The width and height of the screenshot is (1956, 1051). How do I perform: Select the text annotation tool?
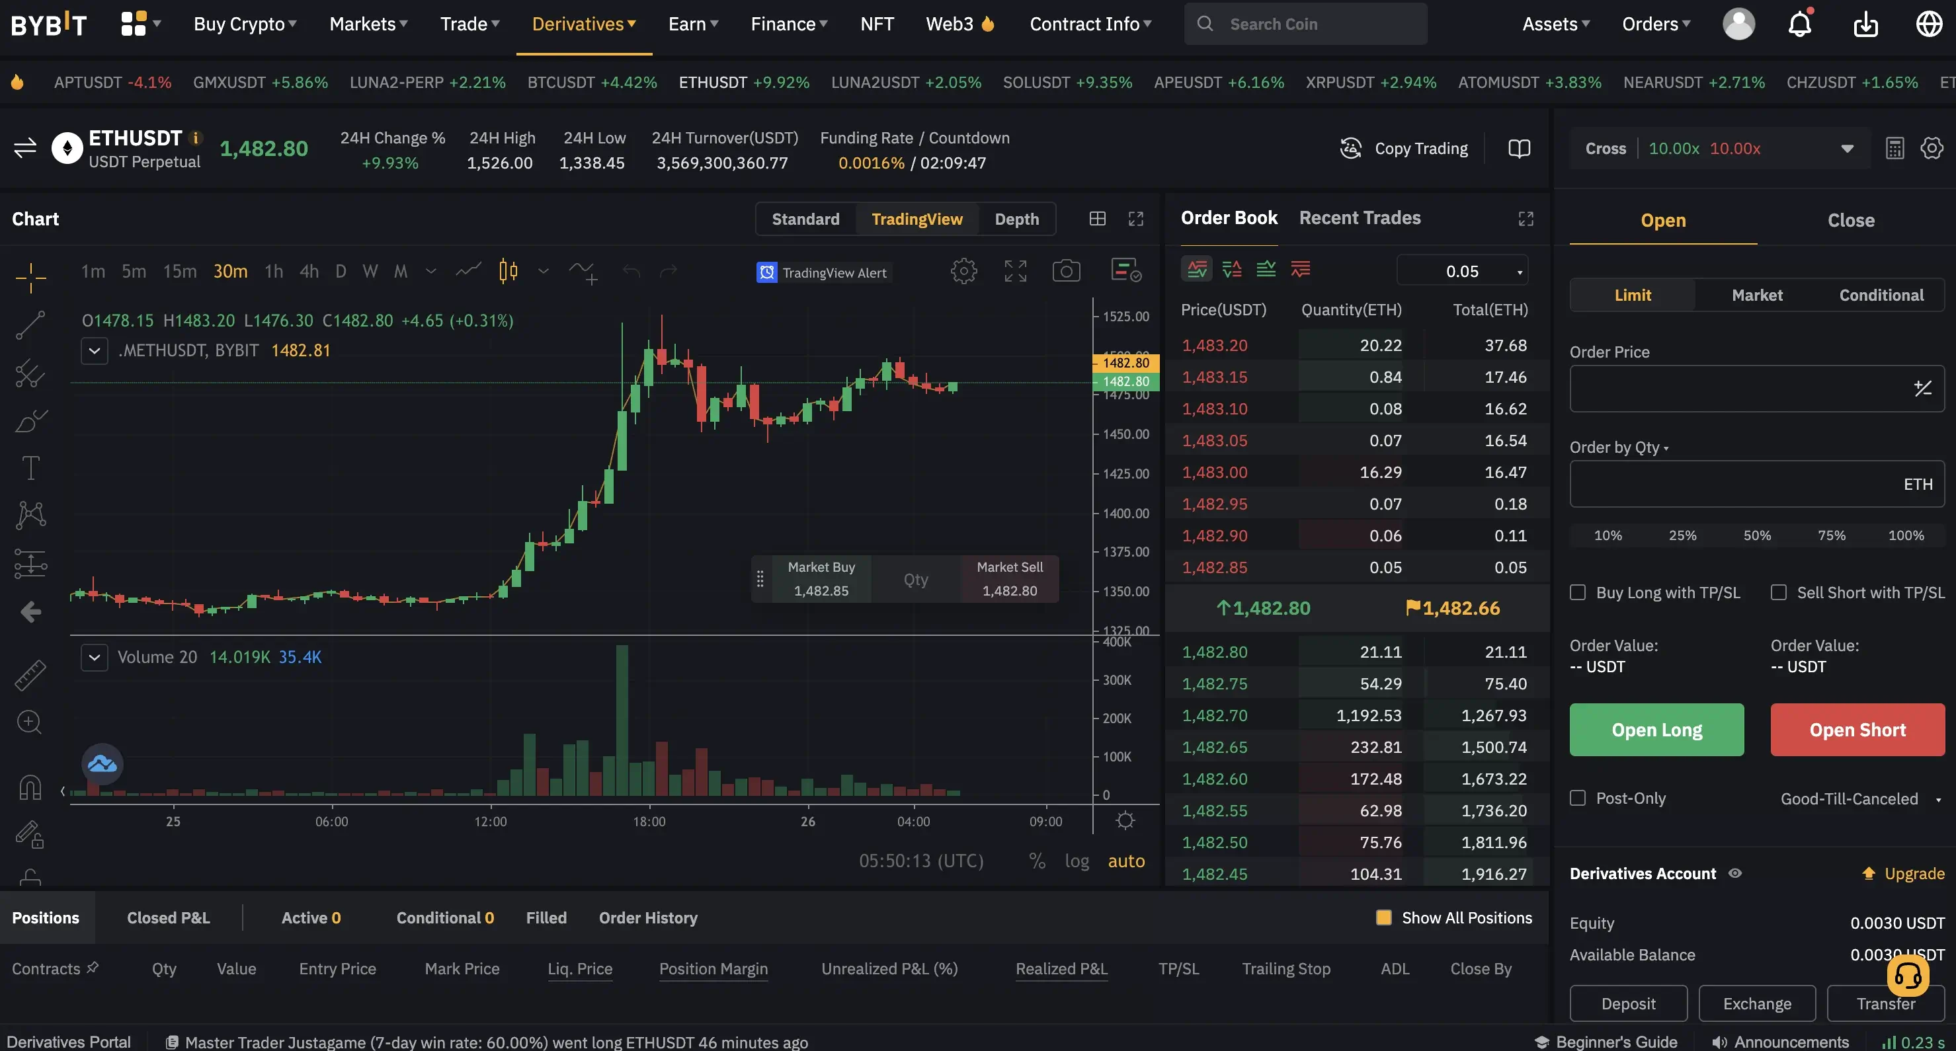click(30, 467)
